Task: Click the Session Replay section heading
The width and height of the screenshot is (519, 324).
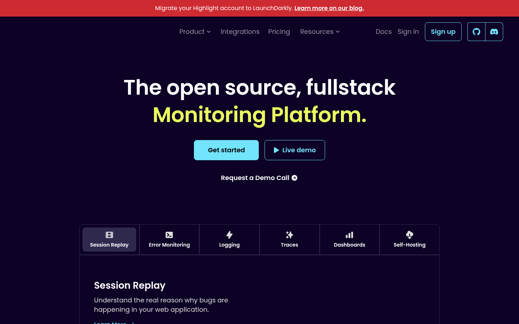Action: point(130,285)
